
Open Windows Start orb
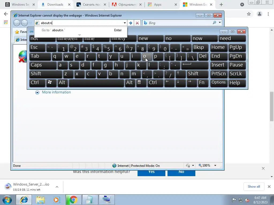pos(7,200)
